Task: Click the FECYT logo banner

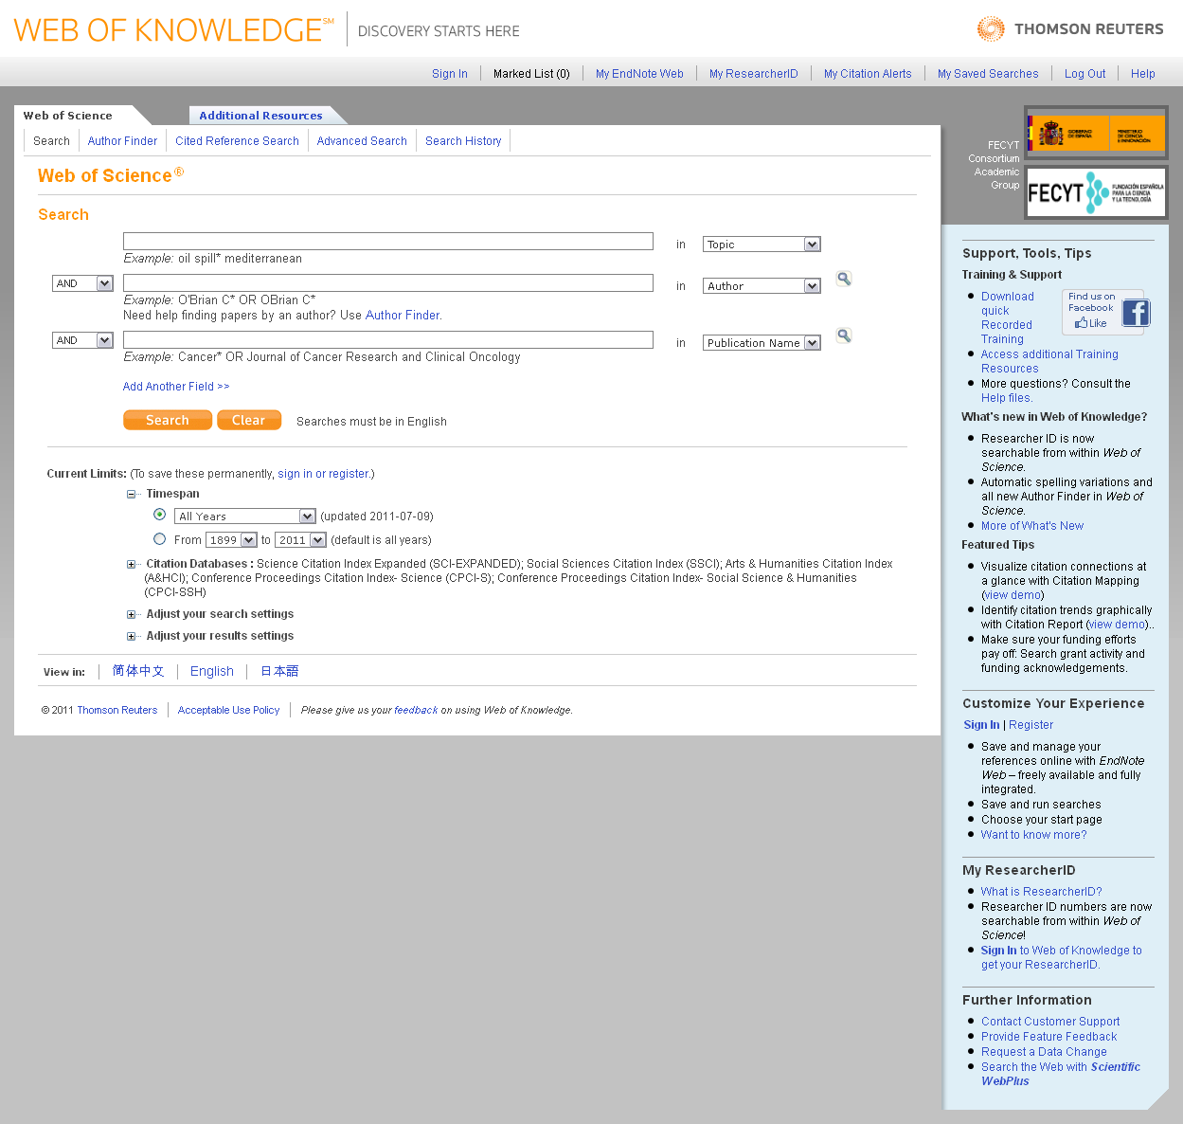Action: click(1096, 192)
